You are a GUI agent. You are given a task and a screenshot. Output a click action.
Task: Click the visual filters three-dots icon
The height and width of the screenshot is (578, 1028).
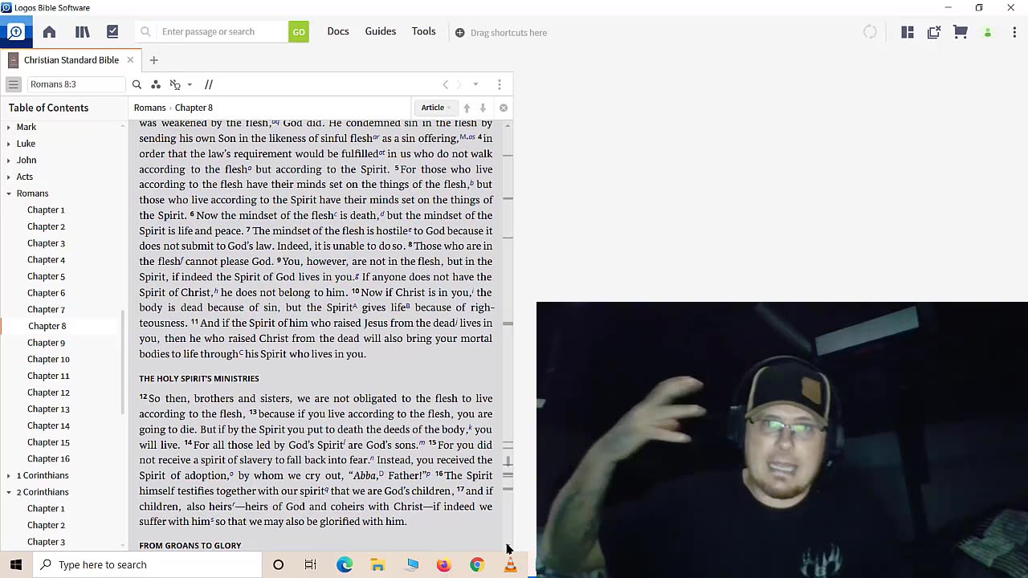tap(156, 84)
